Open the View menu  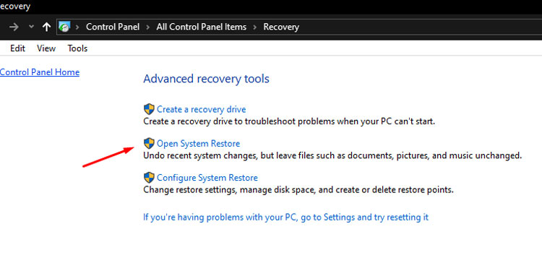pyautogui.click(x=46, y=48)
